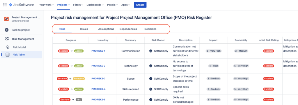Click the Risk Table grid icon
The image size is (298, 105).
pyautogui.click(x=8, y=55)
